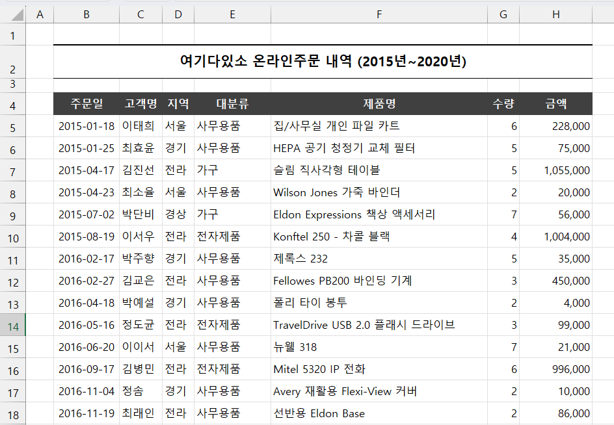The height and width of the screenshot is (425, 614).
Task: Select customer name 최래인
Action: tap(140, 414)
